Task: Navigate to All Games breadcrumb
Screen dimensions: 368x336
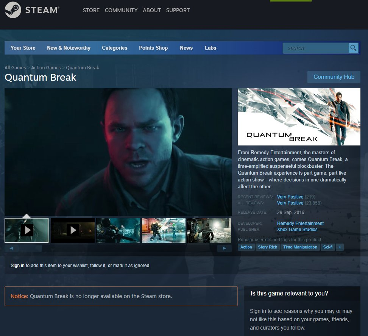Action: tap(15, 68)
